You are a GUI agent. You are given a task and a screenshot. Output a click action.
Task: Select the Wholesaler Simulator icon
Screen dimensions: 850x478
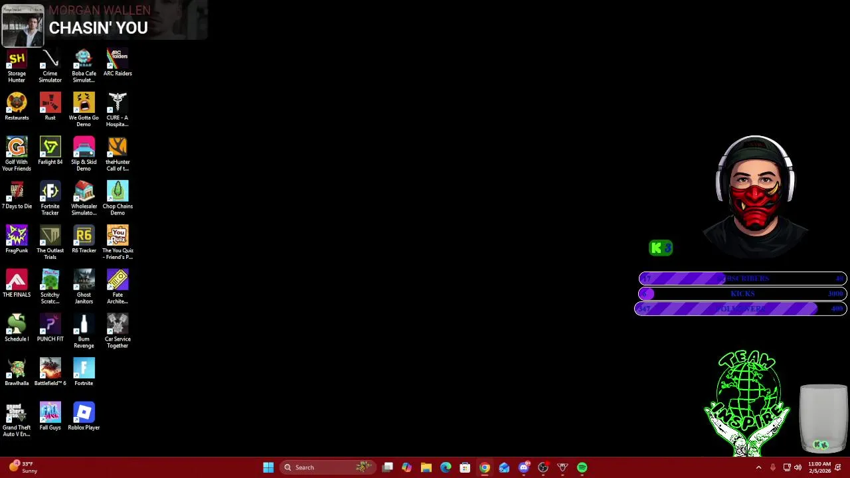[84, 199]
